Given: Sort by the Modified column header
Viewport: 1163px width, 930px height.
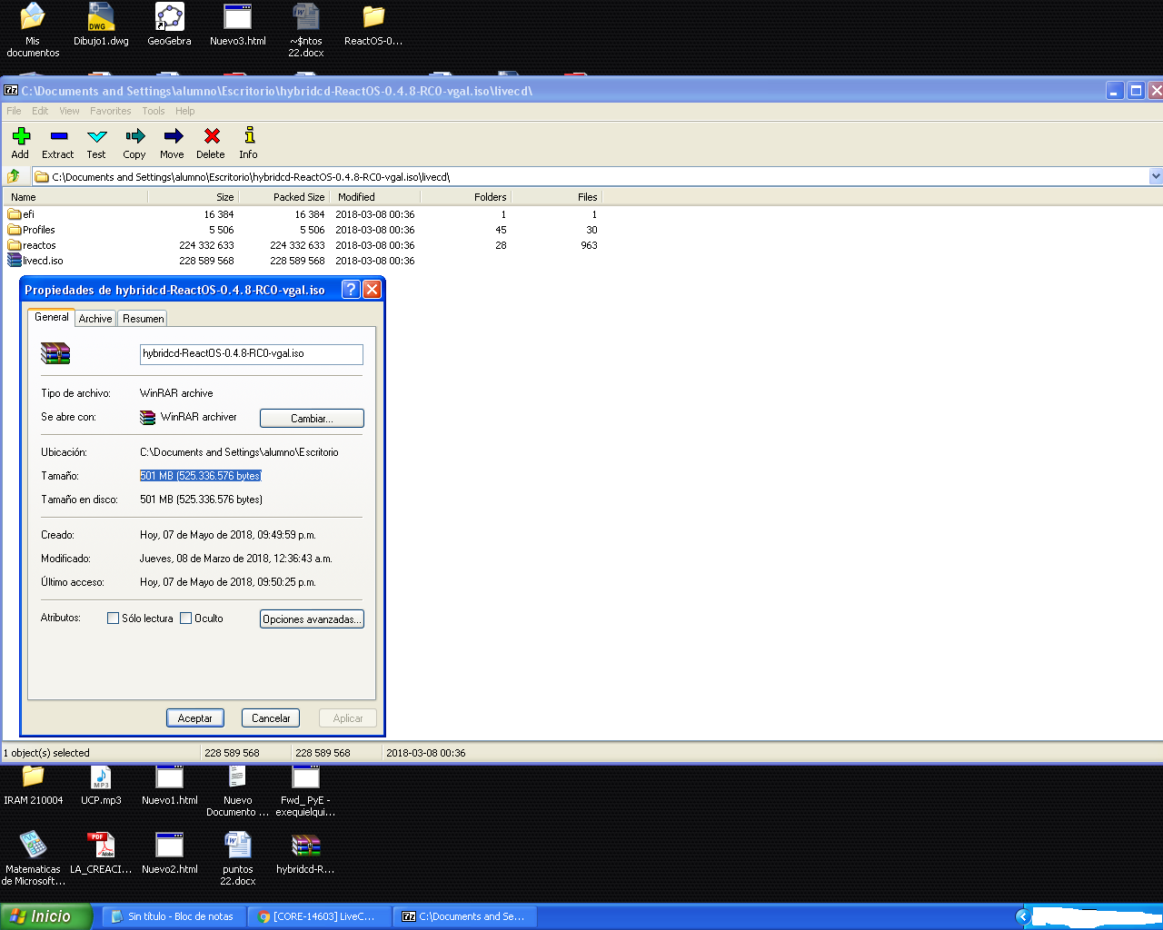Looking at the screenshot, I should (x=374, y=197).
